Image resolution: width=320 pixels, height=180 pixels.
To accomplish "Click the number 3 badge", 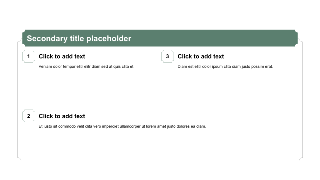I will tap(167, 56).
